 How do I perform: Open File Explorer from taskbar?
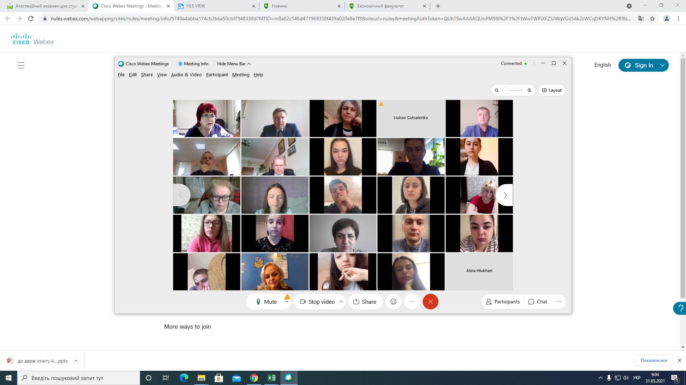pyautogui.click(x=201, y=378)
